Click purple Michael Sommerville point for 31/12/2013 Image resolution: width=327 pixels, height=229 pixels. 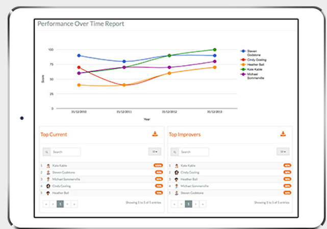[x=215, y=62]
